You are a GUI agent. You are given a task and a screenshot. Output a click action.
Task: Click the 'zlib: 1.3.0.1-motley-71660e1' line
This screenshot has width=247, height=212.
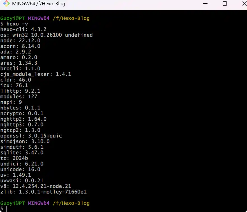(43, 192)
